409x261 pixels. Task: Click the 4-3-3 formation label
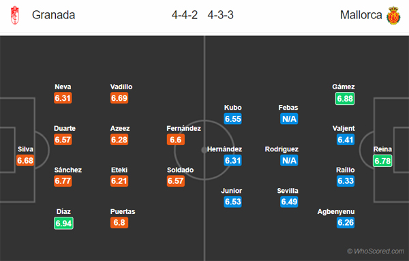click(220, 15)
